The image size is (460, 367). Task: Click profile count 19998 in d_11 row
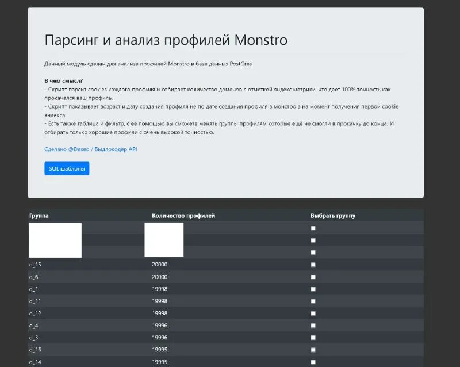tap(160, 302)
